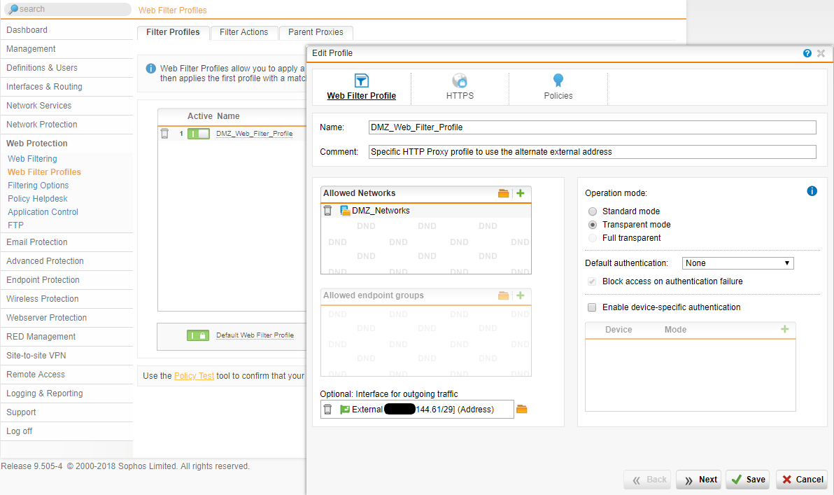This screenshot has width=834, height=495.
Task: Expand Definitions & Users section
Action: coord(66,68)
